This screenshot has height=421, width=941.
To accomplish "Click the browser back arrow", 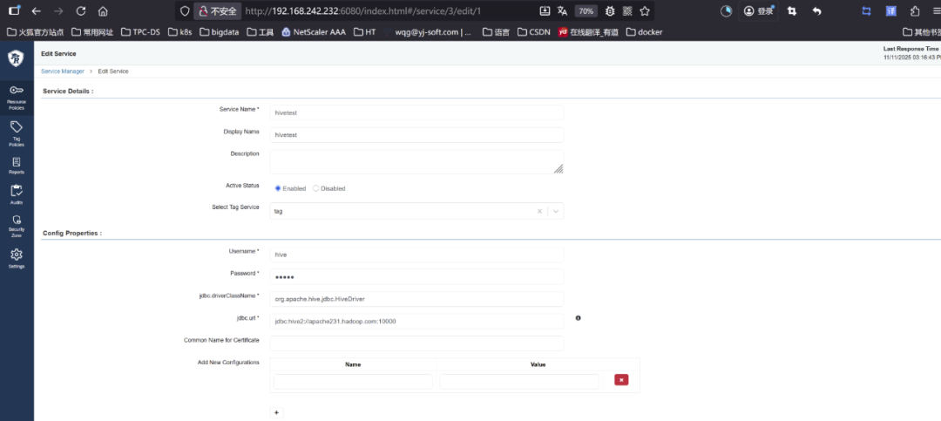I will tap(36, 10).
